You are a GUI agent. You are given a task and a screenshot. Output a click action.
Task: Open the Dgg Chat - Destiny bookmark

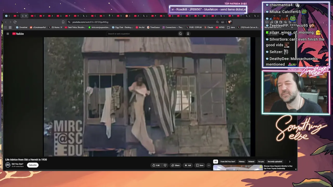pyautogui.click(x=122, y=27)
